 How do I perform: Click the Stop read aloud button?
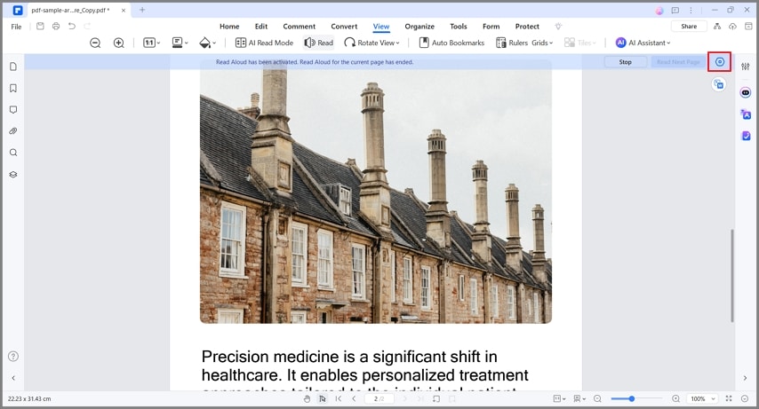point(626,62)
